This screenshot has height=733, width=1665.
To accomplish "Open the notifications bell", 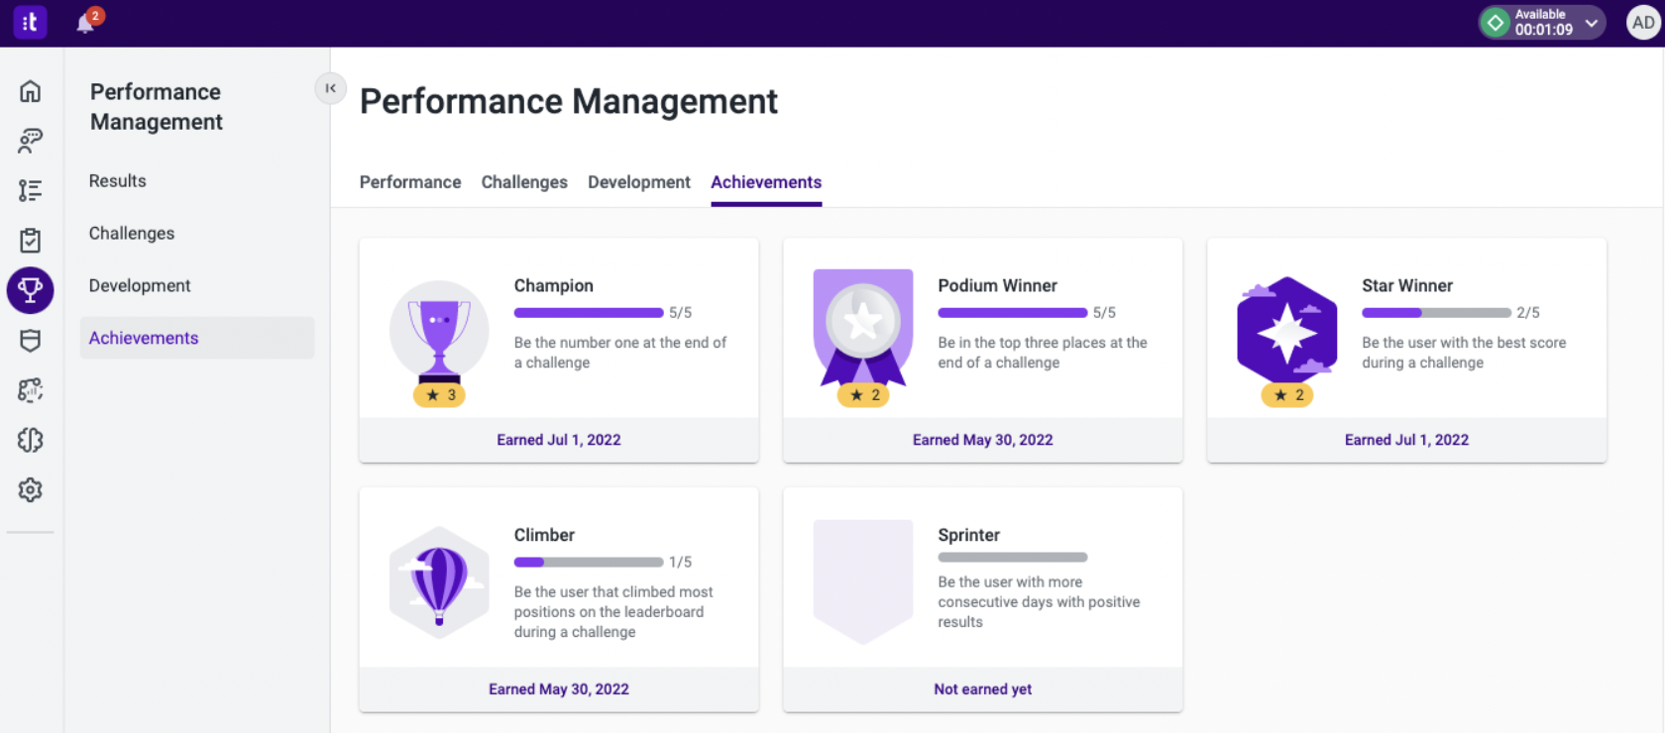I will pos(86,23).
